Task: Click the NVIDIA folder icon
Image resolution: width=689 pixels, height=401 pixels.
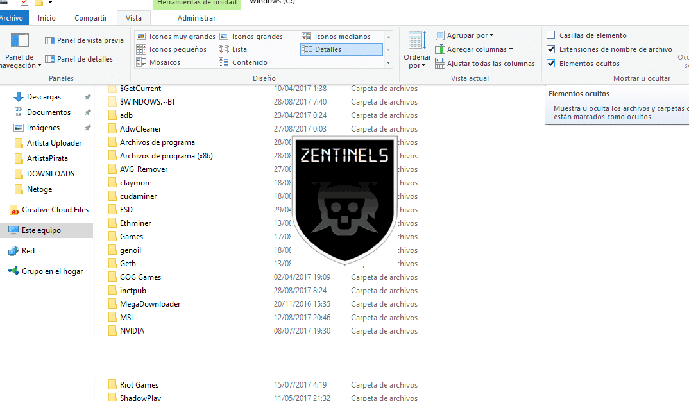Action: click(112, 331)
